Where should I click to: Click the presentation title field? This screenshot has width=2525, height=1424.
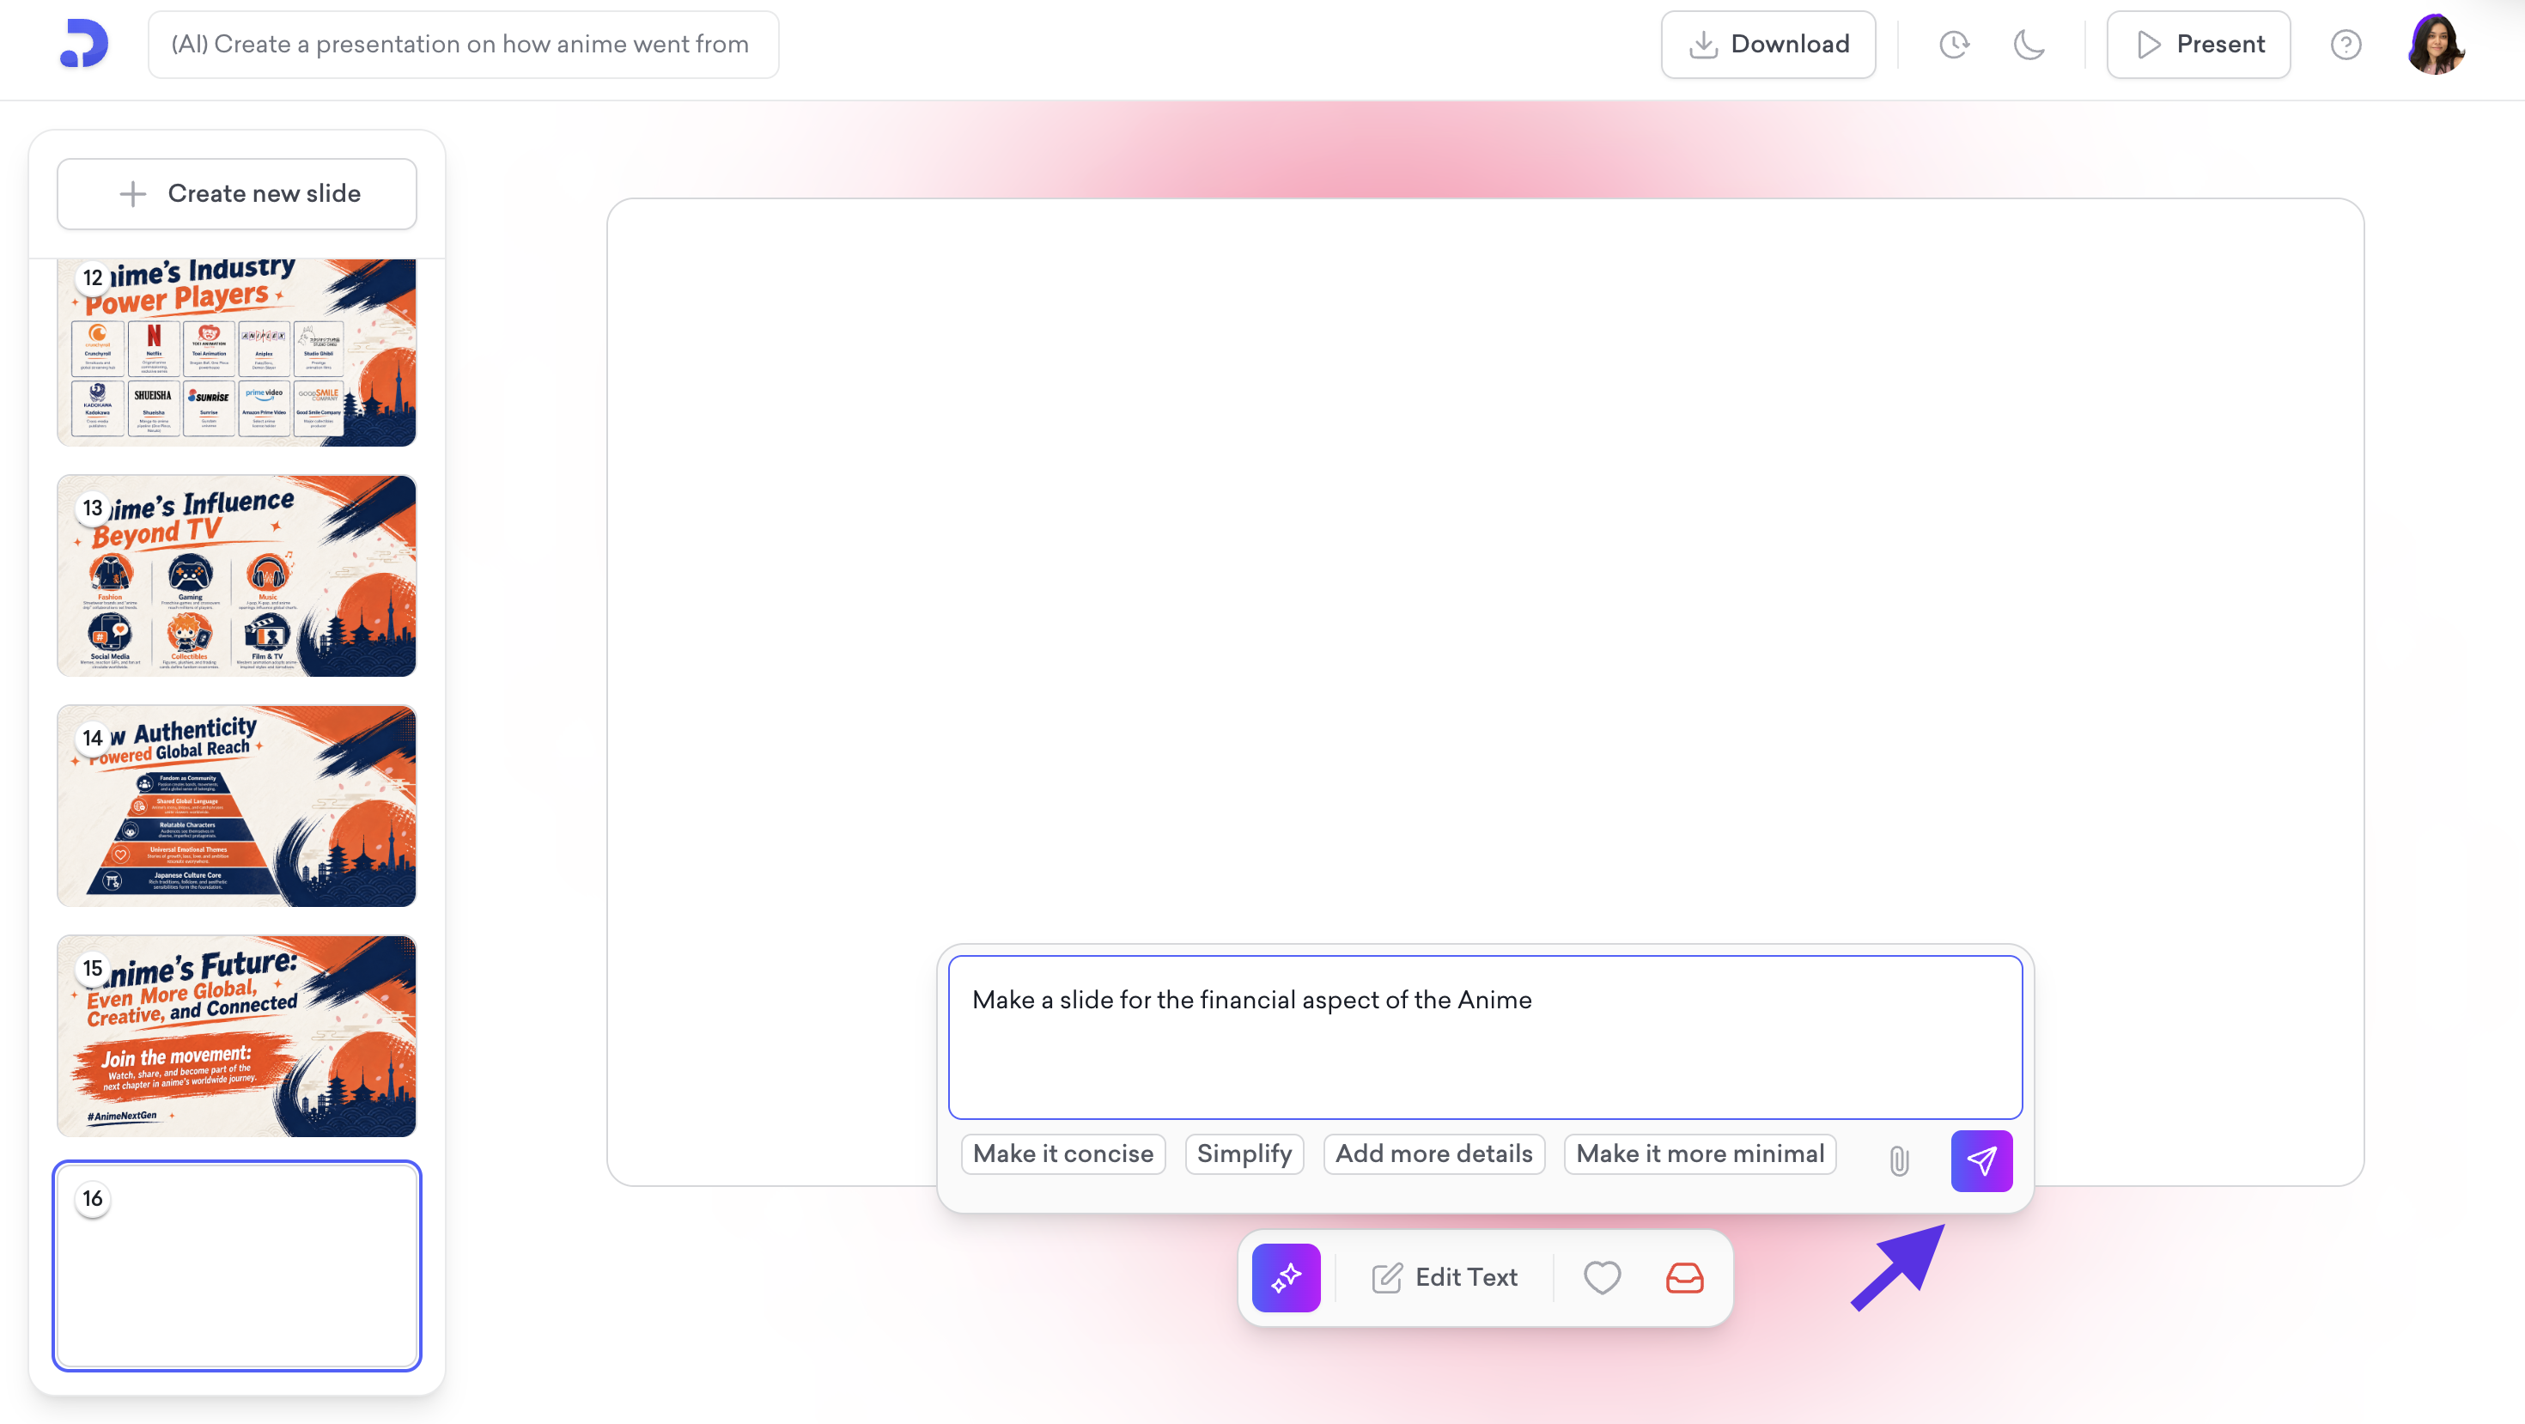[463, 44]
